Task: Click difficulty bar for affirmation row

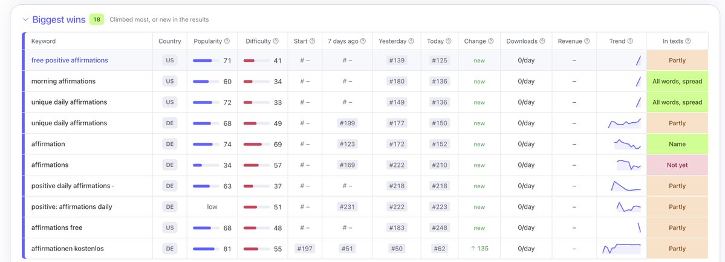Action: pyautogui.click(x=256, y=145)
